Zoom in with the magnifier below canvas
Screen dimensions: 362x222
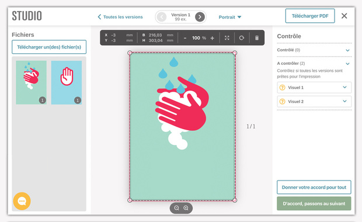[186, 208]
